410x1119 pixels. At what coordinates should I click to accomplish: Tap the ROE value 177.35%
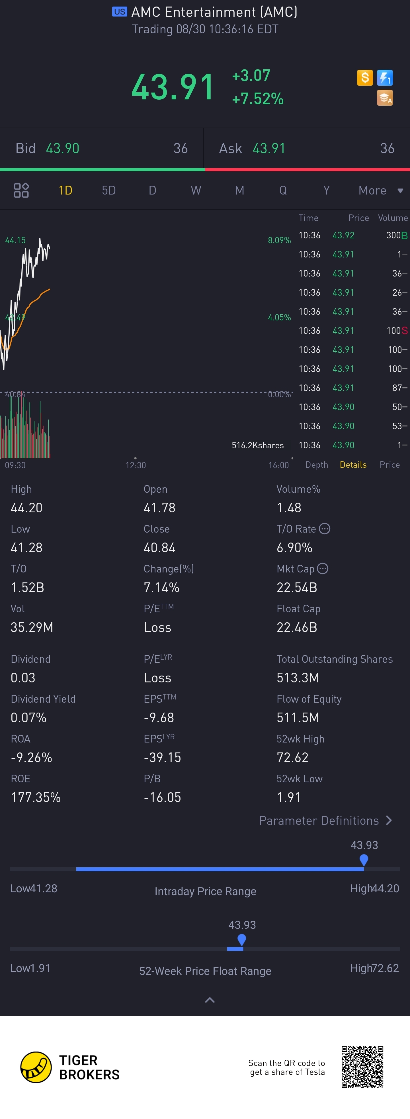tap(36, 797)
